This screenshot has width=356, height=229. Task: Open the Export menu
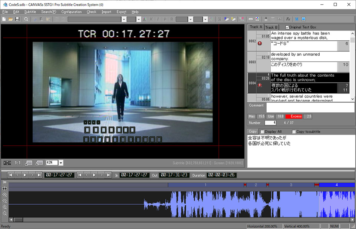coord(122,12)
